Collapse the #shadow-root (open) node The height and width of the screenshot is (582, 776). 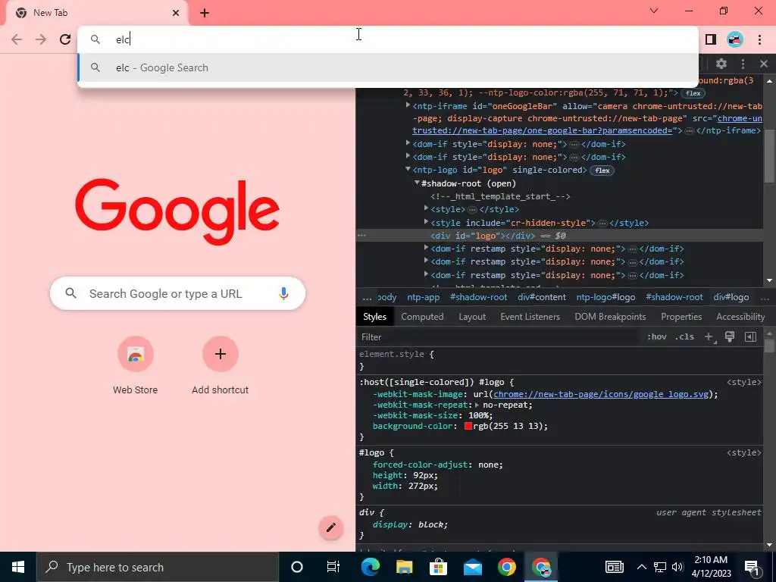418,183
